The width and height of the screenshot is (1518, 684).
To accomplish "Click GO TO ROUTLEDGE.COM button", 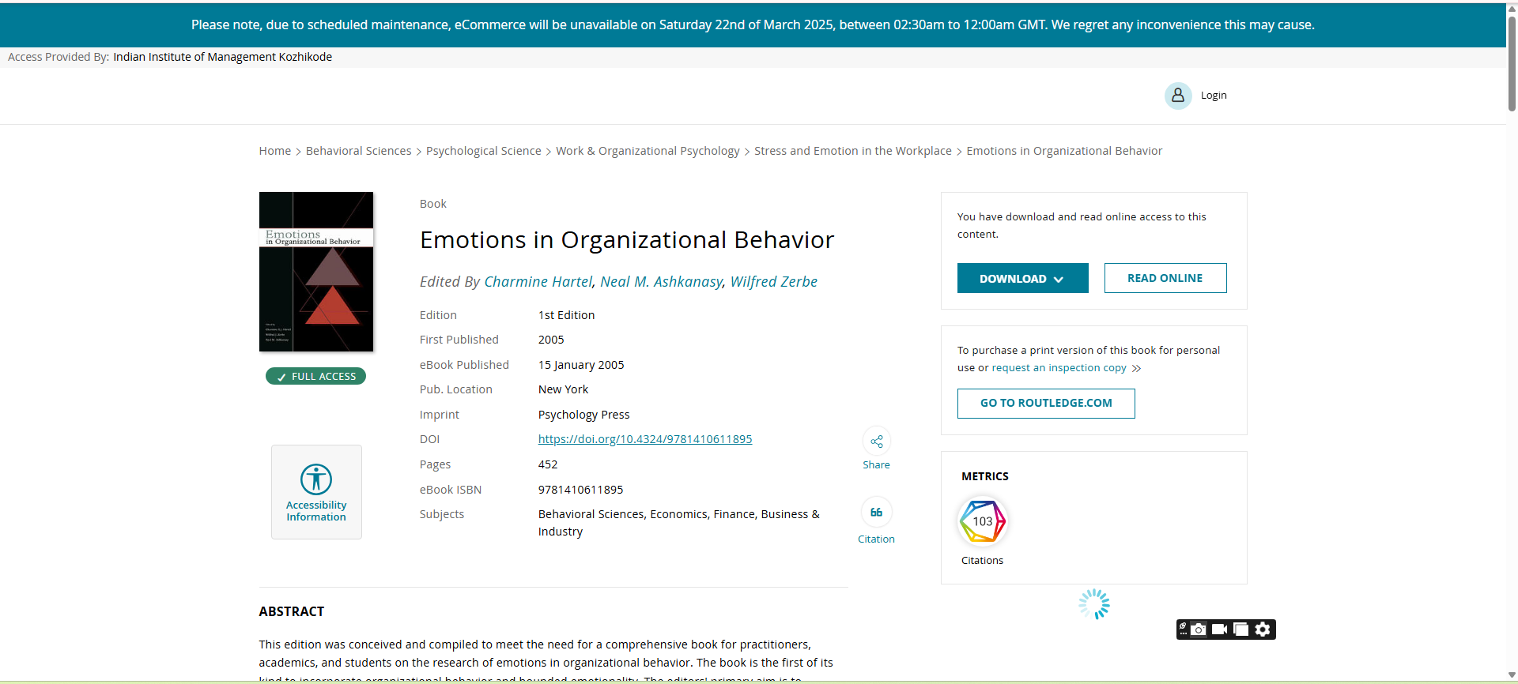I will point(1045,404).
